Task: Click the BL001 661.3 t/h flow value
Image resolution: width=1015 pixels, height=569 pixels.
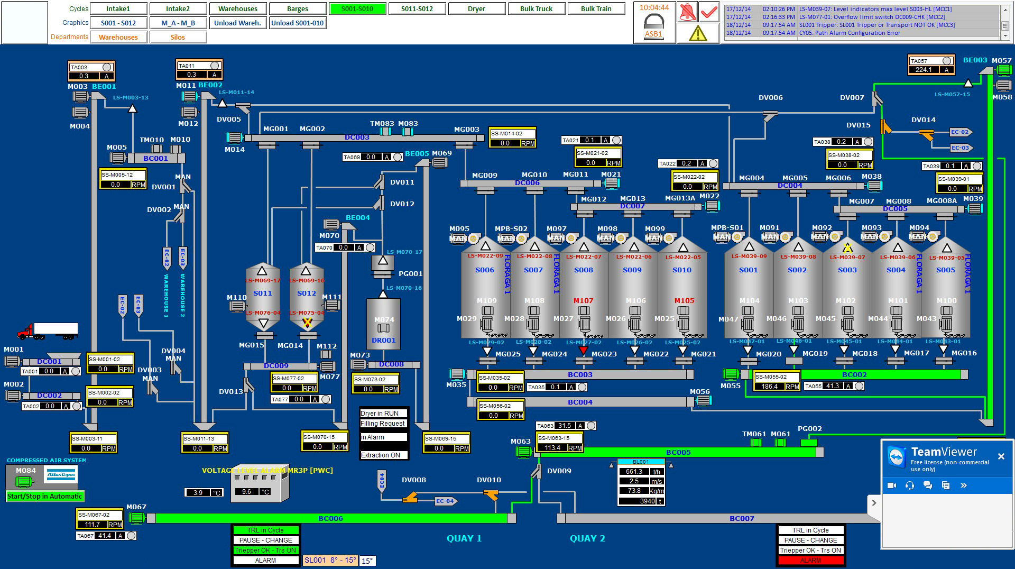Action: pos(634,471)
